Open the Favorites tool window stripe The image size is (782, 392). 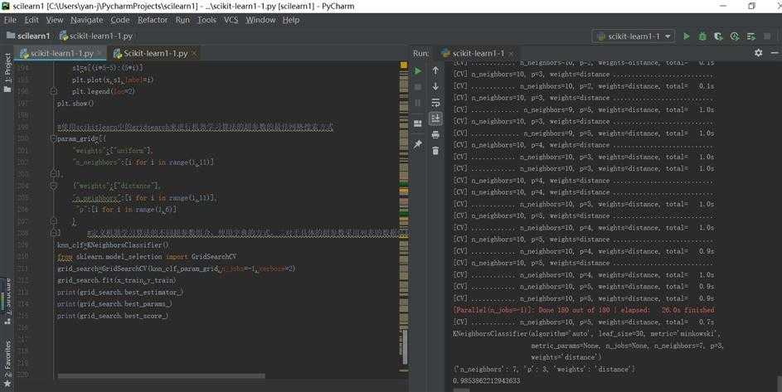(7, 363)
